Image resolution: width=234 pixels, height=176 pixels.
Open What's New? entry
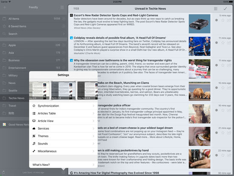(x=64, y=165)
